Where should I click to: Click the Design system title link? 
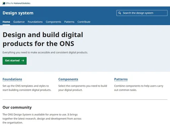(x=18, y=13)
